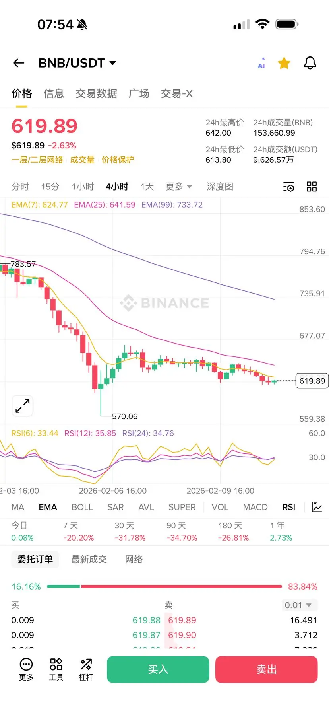Open the 杠杆 margin icon
This screenshot has width=329, height=716.
(86, 669)
